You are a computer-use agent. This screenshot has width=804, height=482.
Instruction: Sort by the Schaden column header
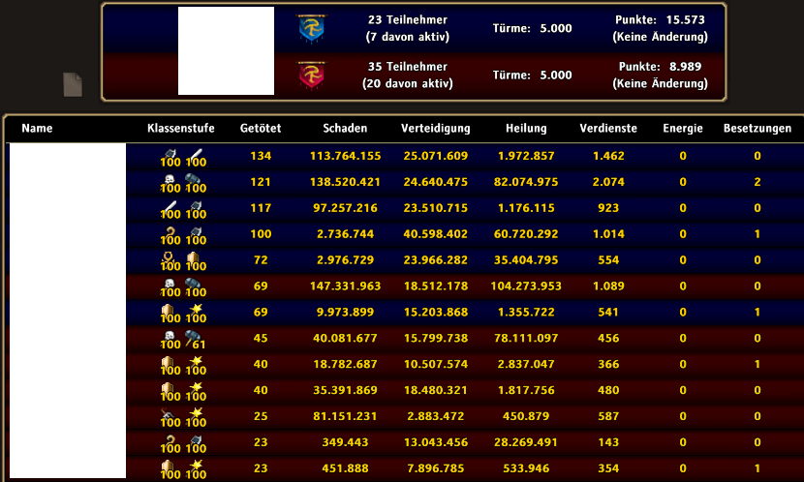[345, 128]
